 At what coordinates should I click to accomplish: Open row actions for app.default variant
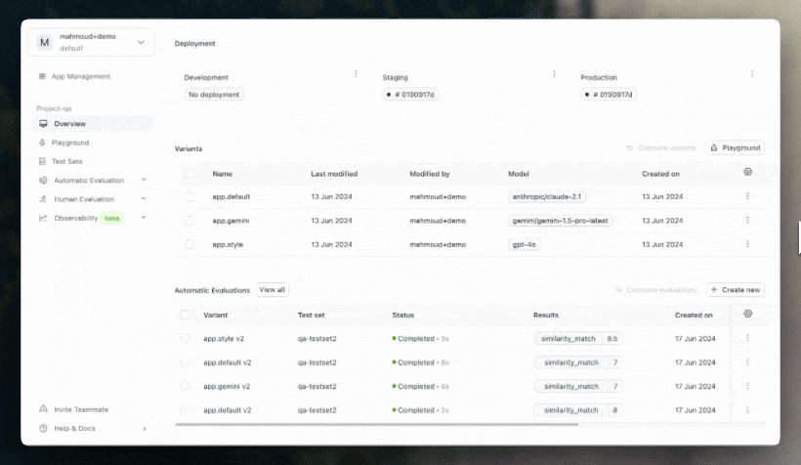[747, 196]
